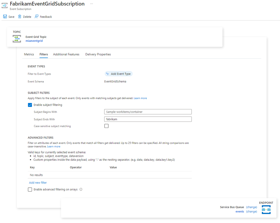
Task: Go to the Delivery Properties tab
Action: coord(98,54)
